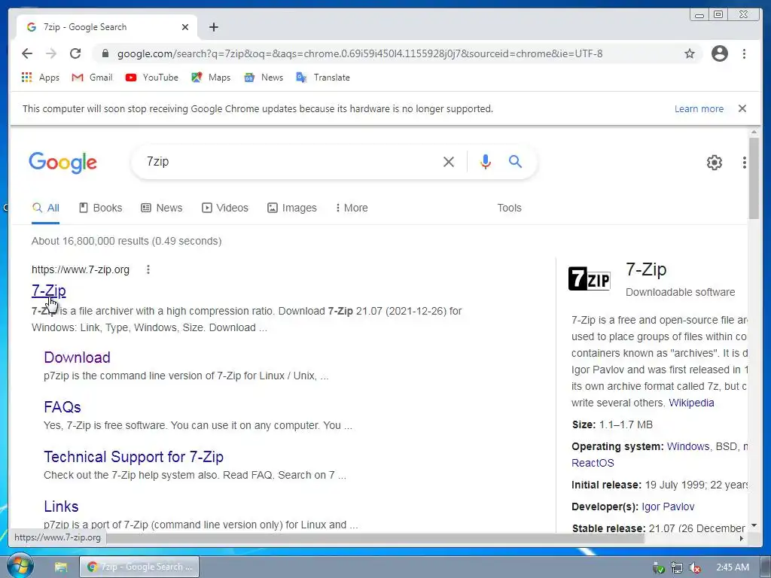
Task: Open Google search settings gear
Action: 715,163
